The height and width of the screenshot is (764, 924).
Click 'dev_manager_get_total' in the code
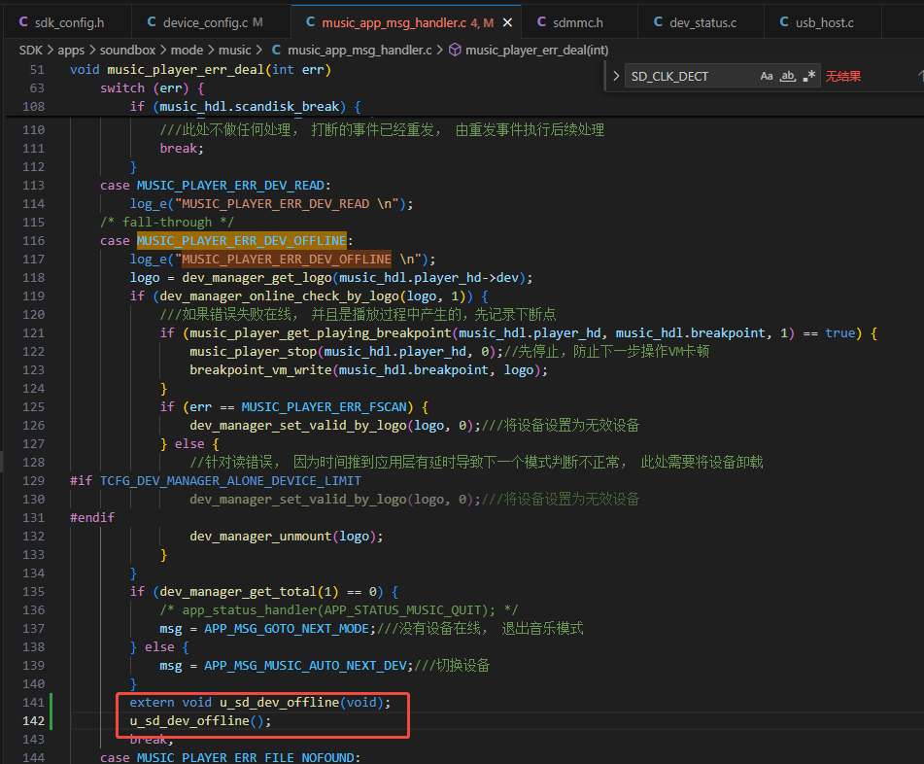pyautogui.click(x=238, y=591)
